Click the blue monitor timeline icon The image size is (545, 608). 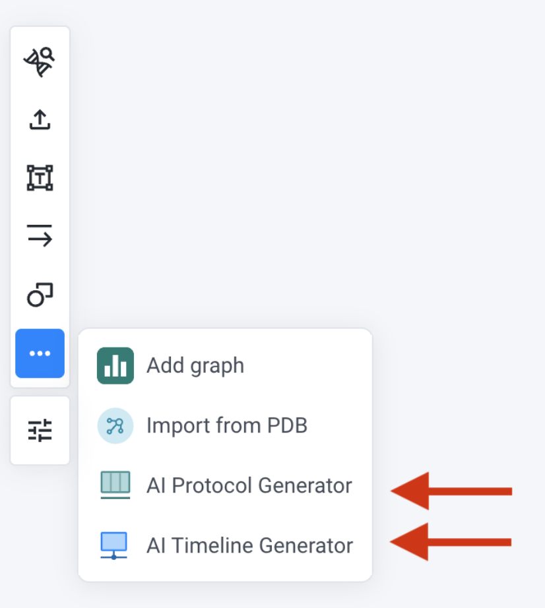(113, 545)
